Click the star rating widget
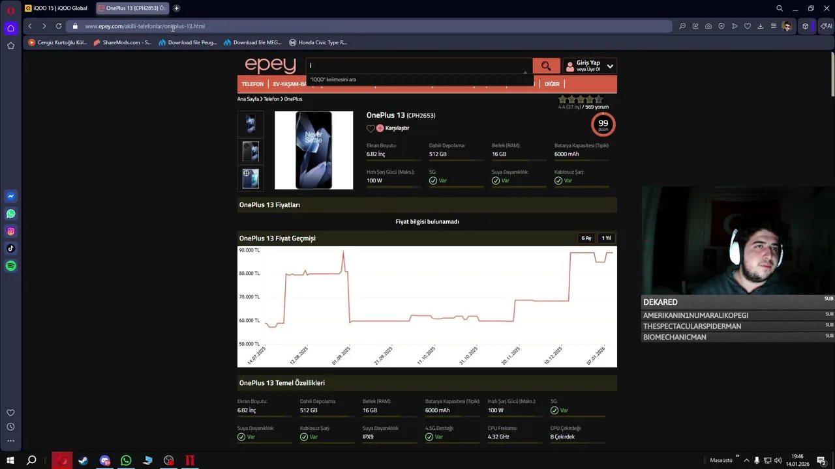 581,100
